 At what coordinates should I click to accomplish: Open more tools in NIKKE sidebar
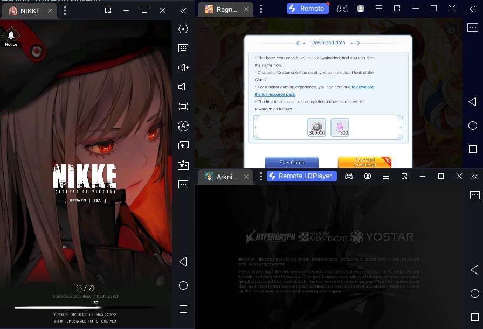click(x=183, y=184)
